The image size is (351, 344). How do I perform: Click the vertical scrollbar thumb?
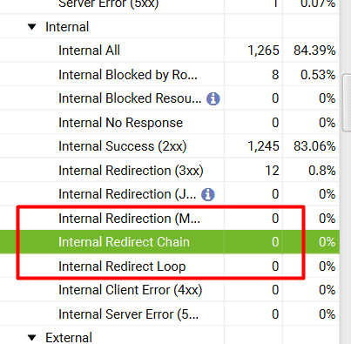[347, 103]
